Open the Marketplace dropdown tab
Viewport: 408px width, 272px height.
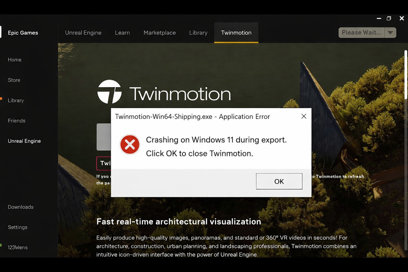160,33
